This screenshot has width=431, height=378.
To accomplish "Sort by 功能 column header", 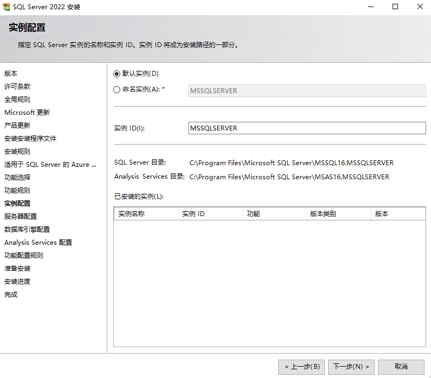I will pos(275,213).
